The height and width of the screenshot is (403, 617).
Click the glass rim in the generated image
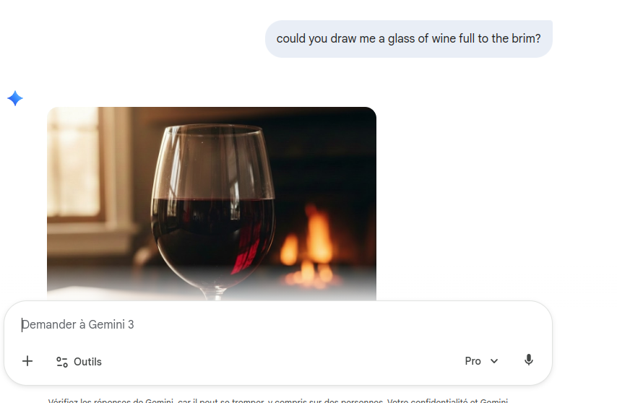click(213, 129)
